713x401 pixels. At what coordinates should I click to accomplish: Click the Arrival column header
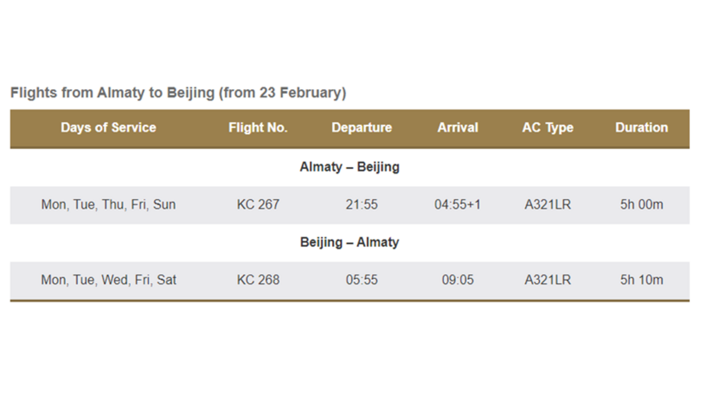[458, 128]
